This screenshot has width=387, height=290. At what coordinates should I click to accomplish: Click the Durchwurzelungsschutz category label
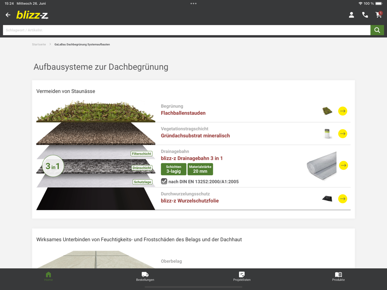[x=185, y=194]
